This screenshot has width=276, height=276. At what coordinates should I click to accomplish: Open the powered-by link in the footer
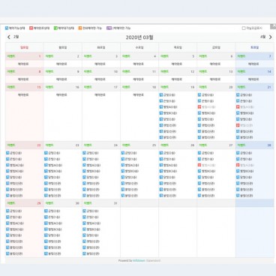tap(139, 260)
